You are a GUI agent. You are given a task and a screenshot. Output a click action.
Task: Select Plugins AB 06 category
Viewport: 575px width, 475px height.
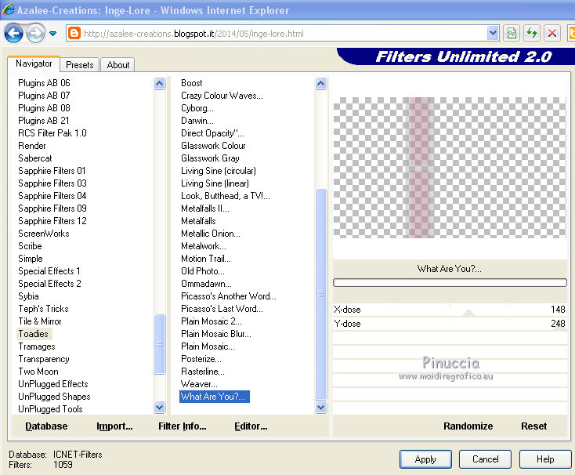44,83
